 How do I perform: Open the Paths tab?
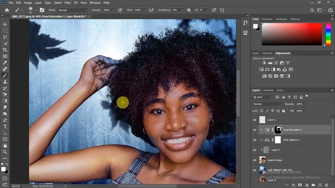280,90
